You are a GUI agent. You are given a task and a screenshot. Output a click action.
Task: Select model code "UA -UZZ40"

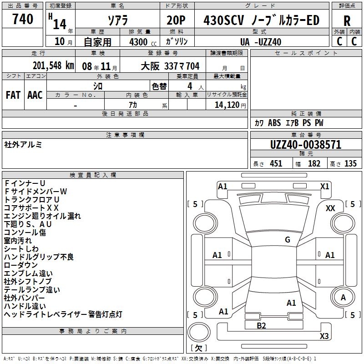(x=261, y=42)
